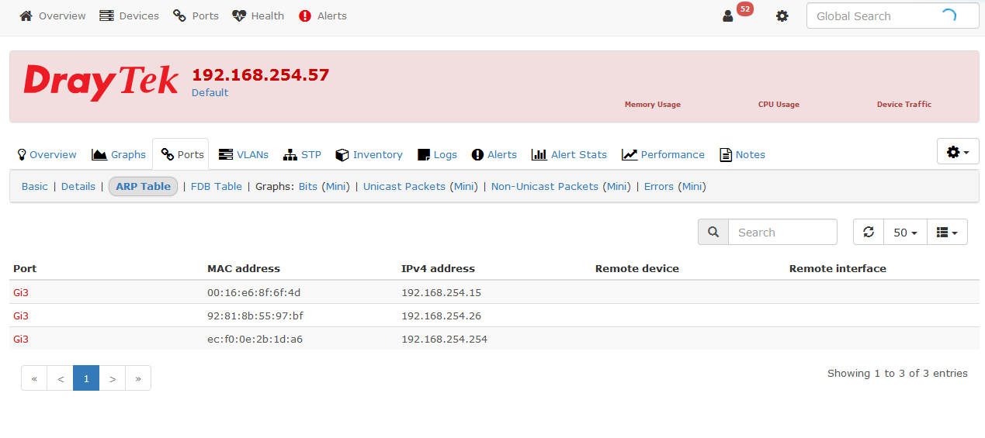Switch to the VLANs tab
The height and width of the screenshot is (438, 985).
click(x=244, y=155)
